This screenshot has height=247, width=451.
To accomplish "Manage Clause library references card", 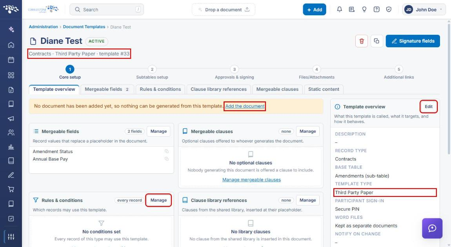I will tap(308, 200).
